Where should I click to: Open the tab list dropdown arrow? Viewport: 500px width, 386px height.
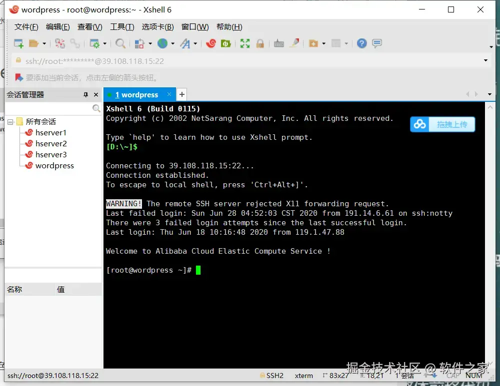[x=489, y=94]
